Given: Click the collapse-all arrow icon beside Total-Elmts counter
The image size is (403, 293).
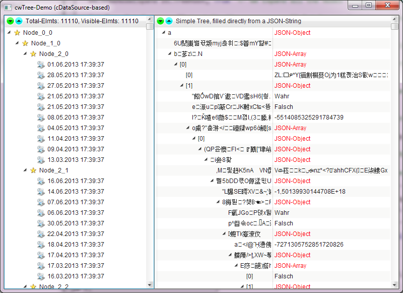Looking at the screenshot, I should 18,21.
